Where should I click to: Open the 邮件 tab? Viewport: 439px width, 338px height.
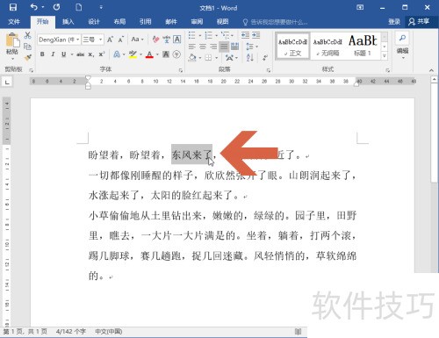(x=171, y=22)
